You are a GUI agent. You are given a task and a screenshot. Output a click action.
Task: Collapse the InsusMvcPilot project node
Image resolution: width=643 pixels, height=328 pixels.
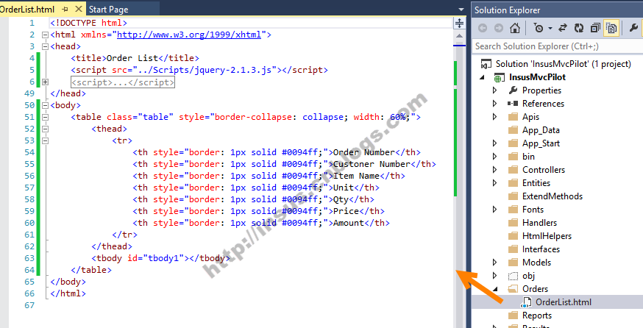(x=483, y=77)
